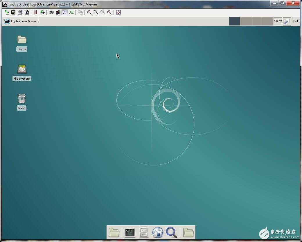Click the 'Trash' label on the desktop
The width and height of the screenshot is (302, 242).
21,108
